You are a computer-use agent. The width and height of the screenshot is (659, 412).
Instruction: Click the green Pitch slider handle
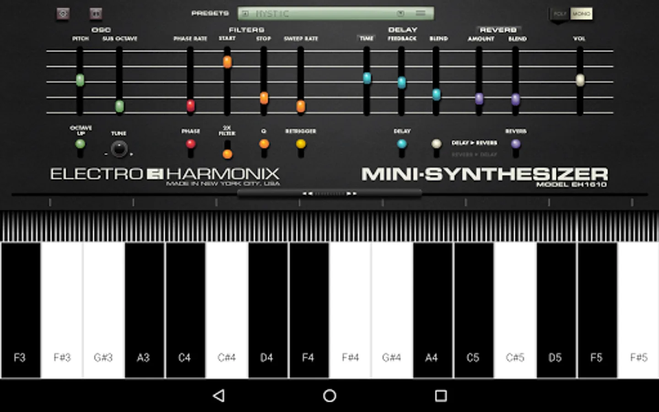(80, 80)
